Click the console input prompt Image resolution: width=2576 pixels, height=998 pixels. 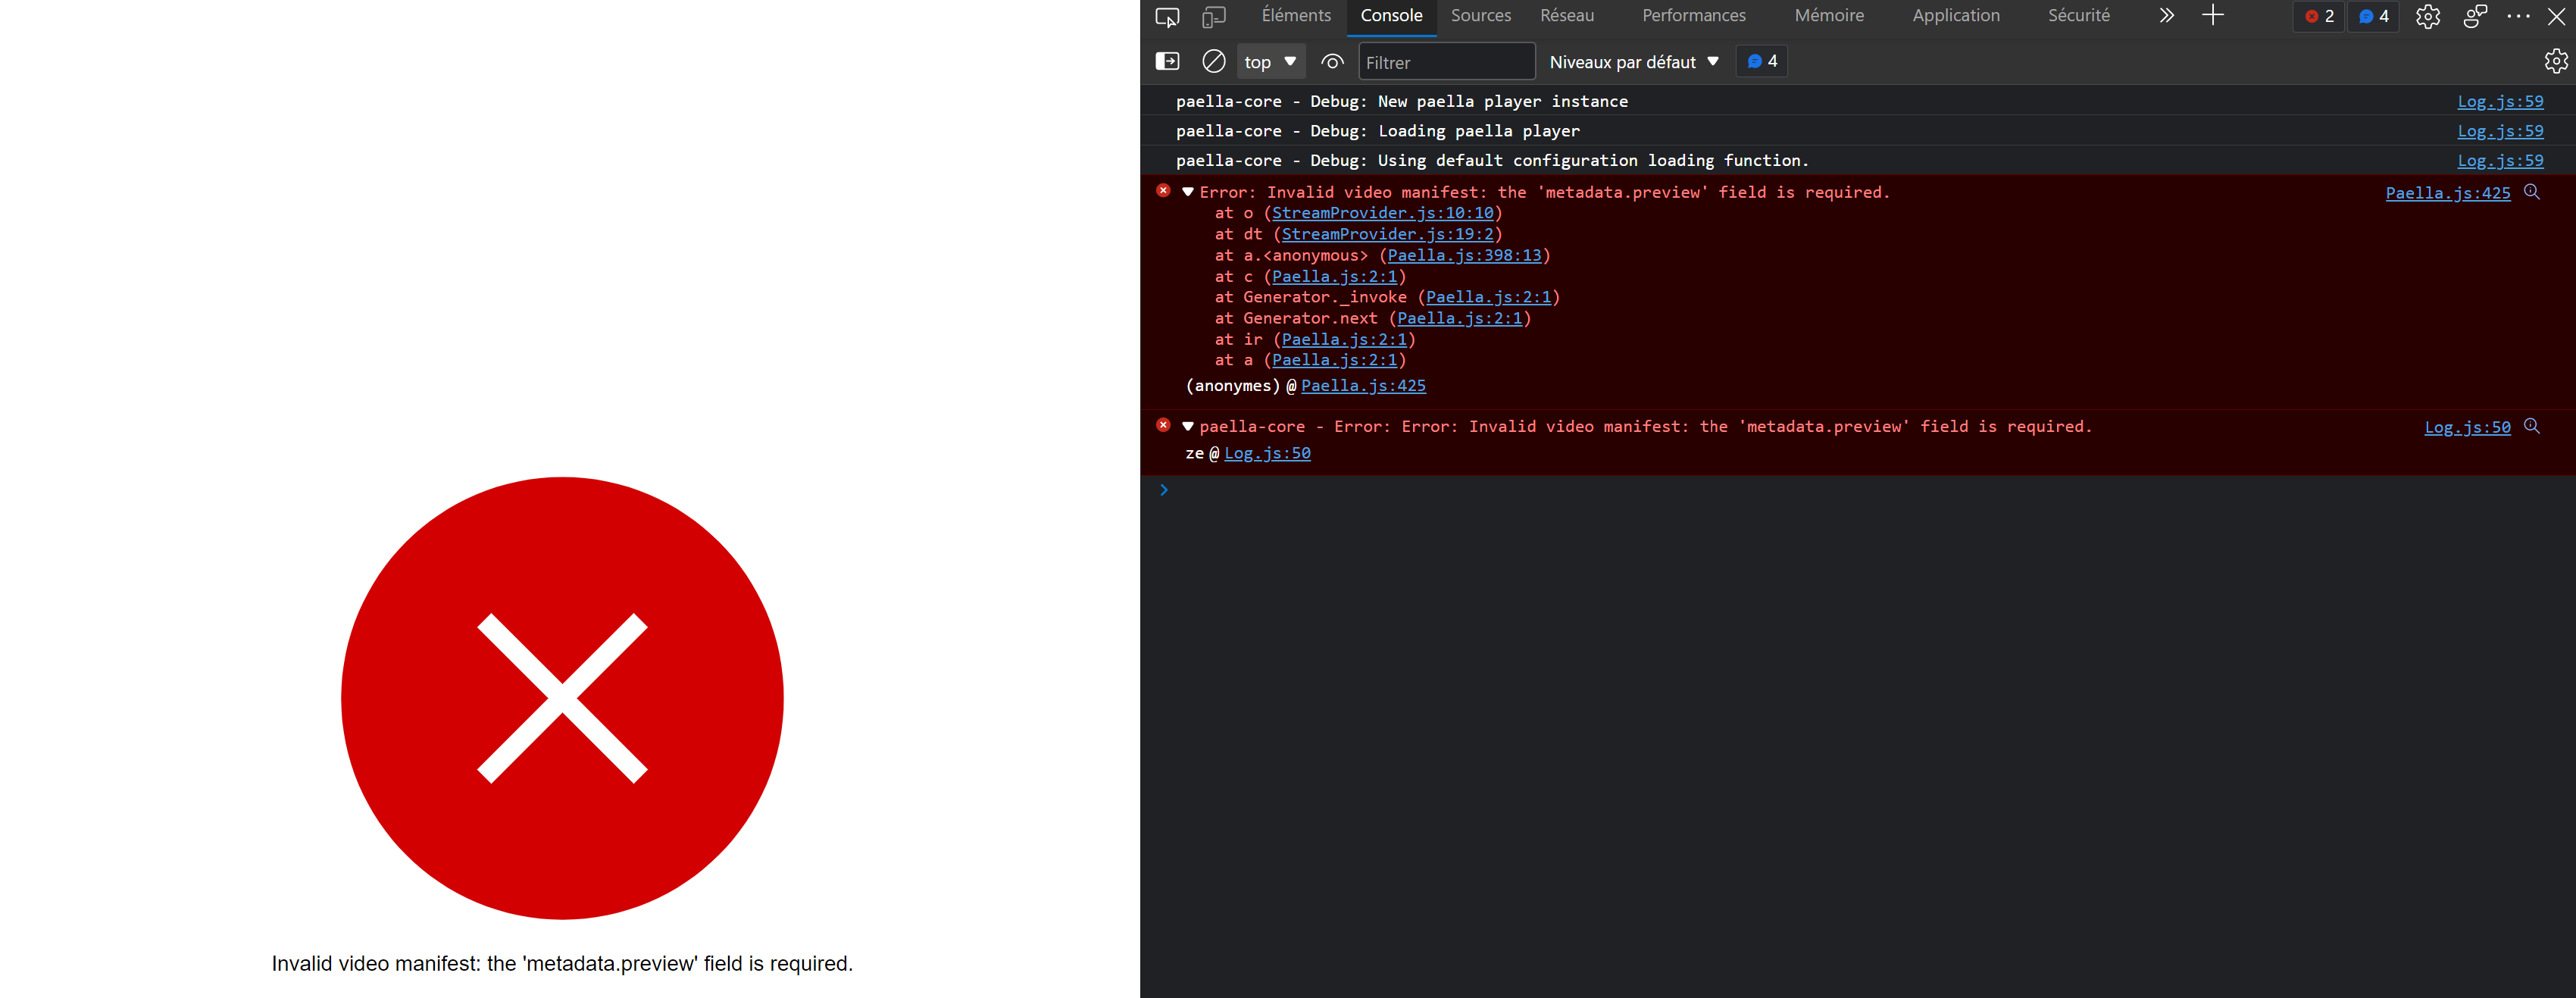[x=1300, y=489]
